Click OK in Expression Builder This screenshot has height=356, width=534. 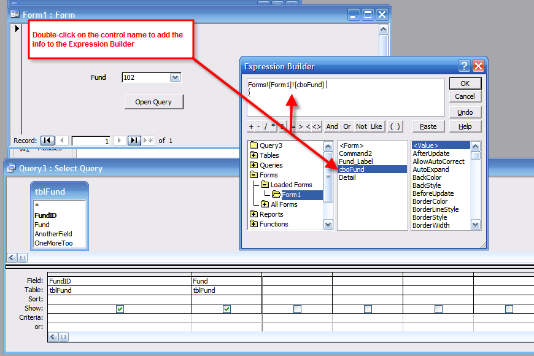465,83
